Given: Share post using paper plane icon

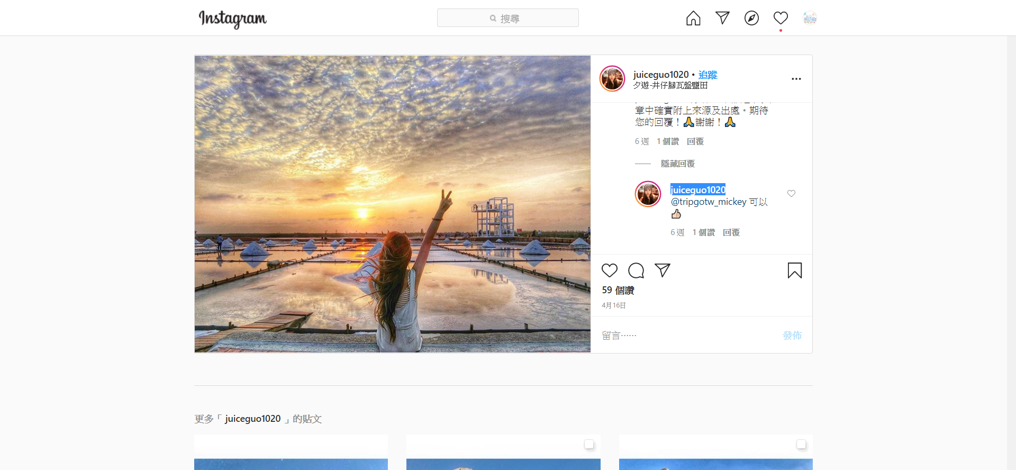Looking at the screenshot, I should (x=663, y=270).
